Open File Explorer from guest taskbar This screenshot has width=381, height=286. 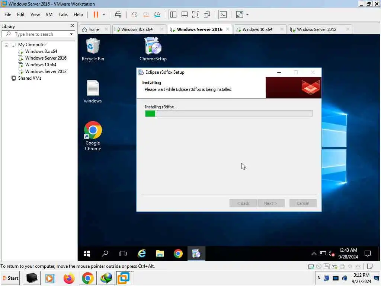(160, 254)
